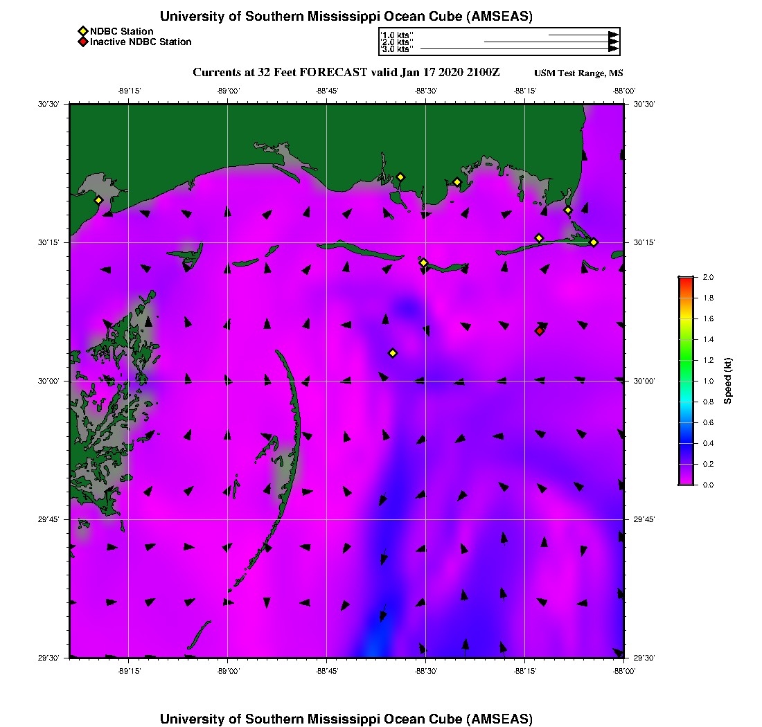Image resolution: width=762 pixels, height=727 pixels.
Task: Click the 'Inactive NDBC Station' legend label
Action: [x=141, y=42]
